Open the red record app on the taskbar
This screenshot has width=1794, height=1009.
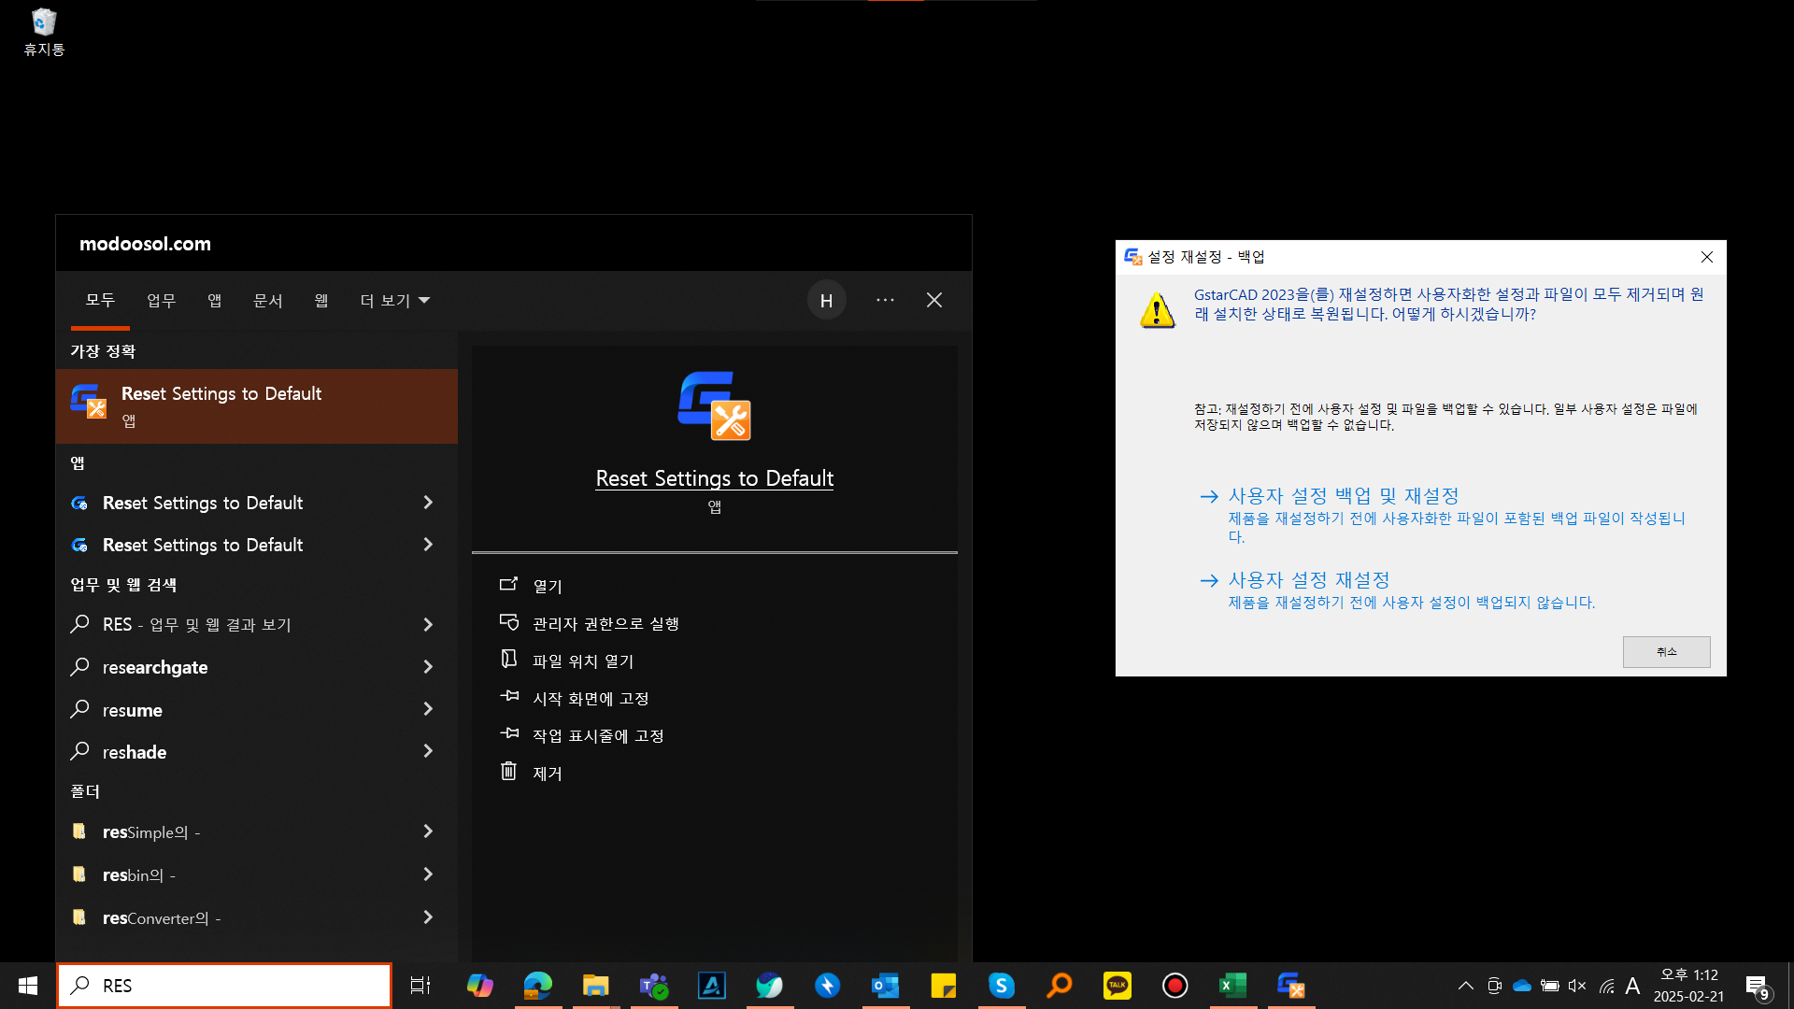[1175, 986]
